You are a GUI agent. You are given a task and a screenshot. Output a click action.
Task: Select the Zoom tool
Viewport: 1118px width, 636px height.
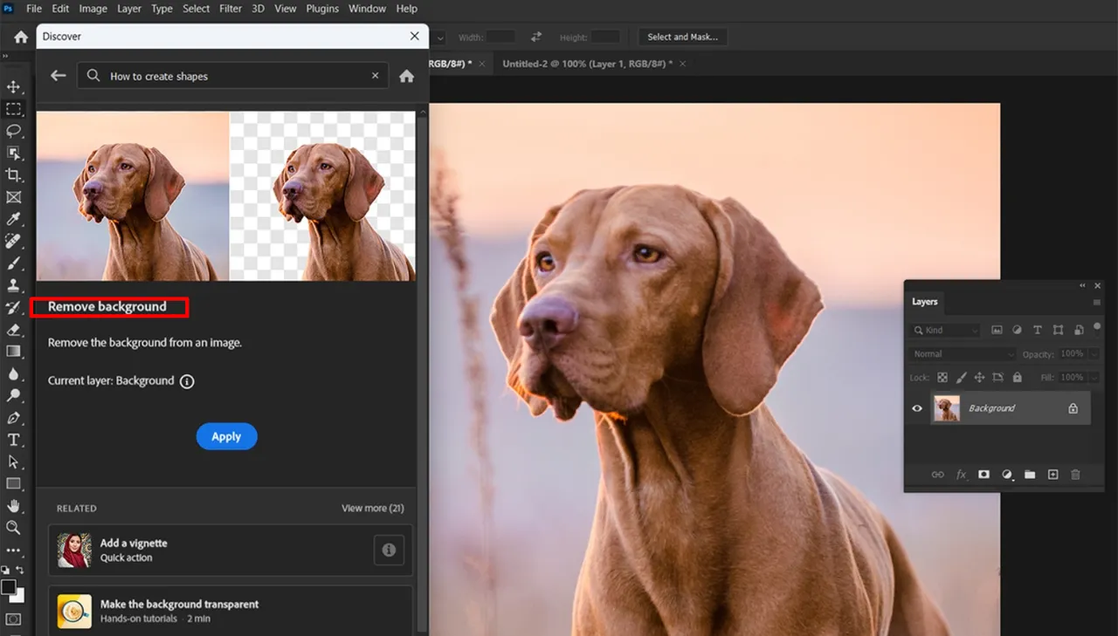coord(14,528)
